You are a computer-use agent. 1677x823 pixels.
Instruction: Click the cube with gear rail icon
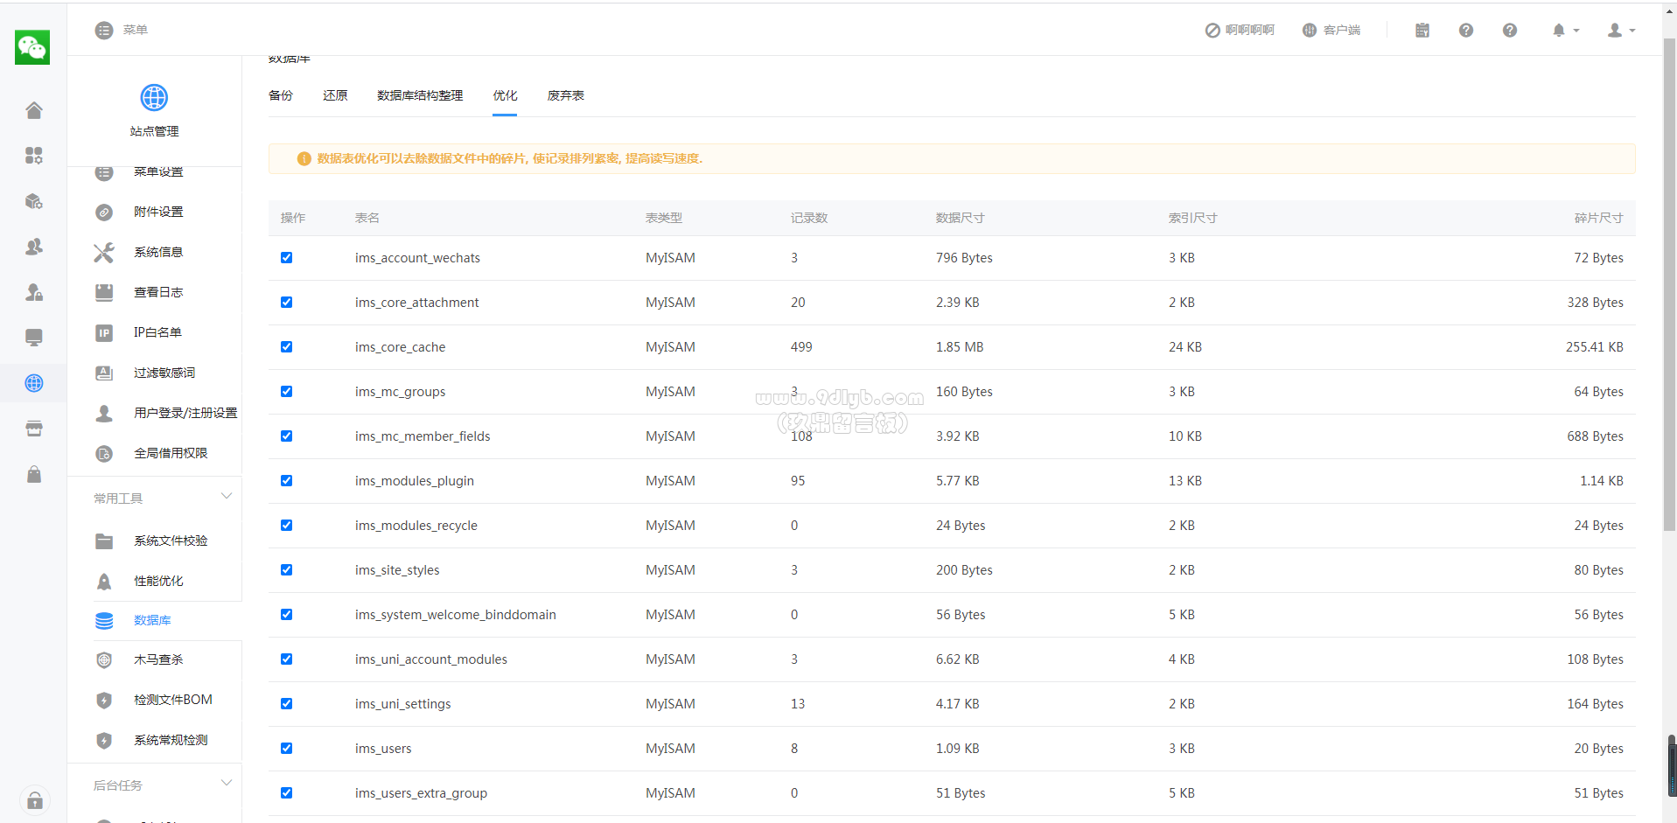pos(34,201)
